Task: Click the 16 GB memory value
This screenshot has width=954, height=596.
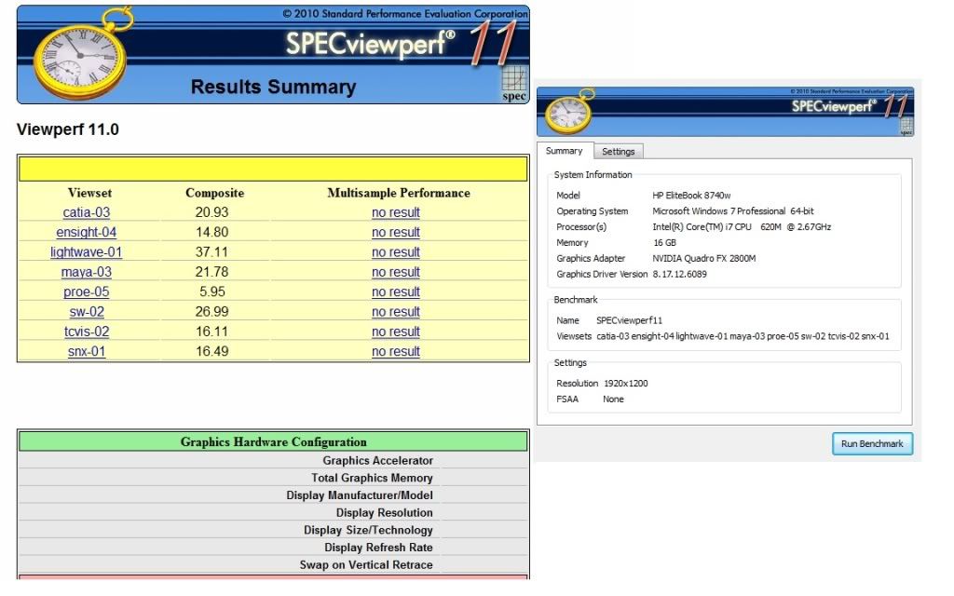Action: [664, 243]
